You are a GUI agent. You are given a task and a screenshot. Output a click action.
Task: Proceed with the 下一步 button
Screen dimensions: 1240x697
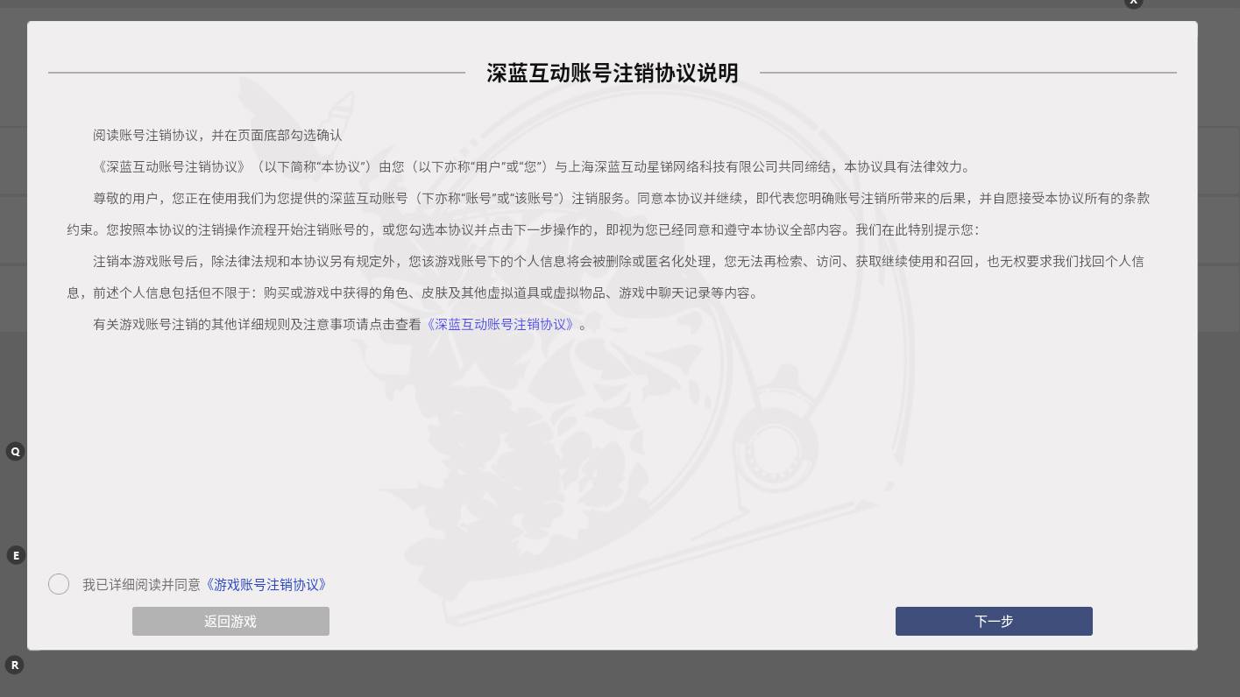point(993,621)
